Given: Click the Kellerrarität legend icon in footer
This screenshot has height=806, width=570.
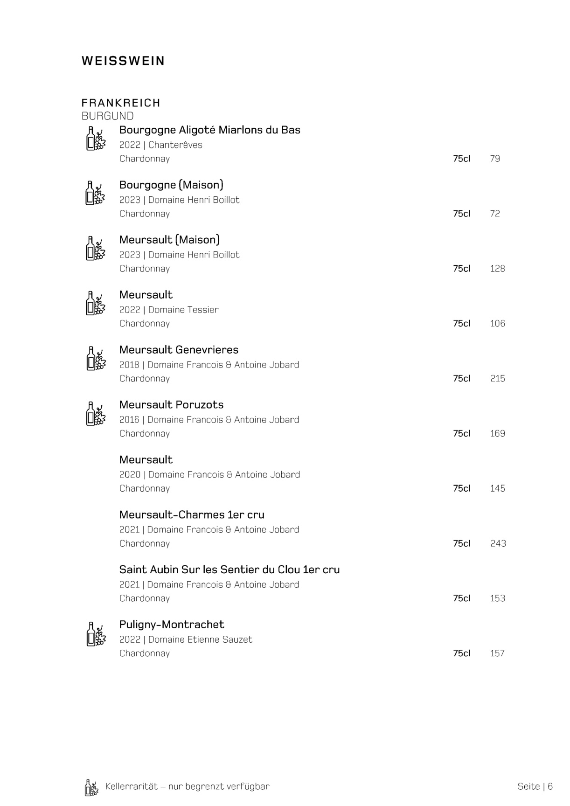Looking at the screenshot, I should pos(91,787).
